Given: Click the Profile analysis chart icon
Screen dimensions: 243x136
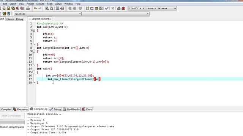Looking at the screenshot, I should click(x=119, y=8).
